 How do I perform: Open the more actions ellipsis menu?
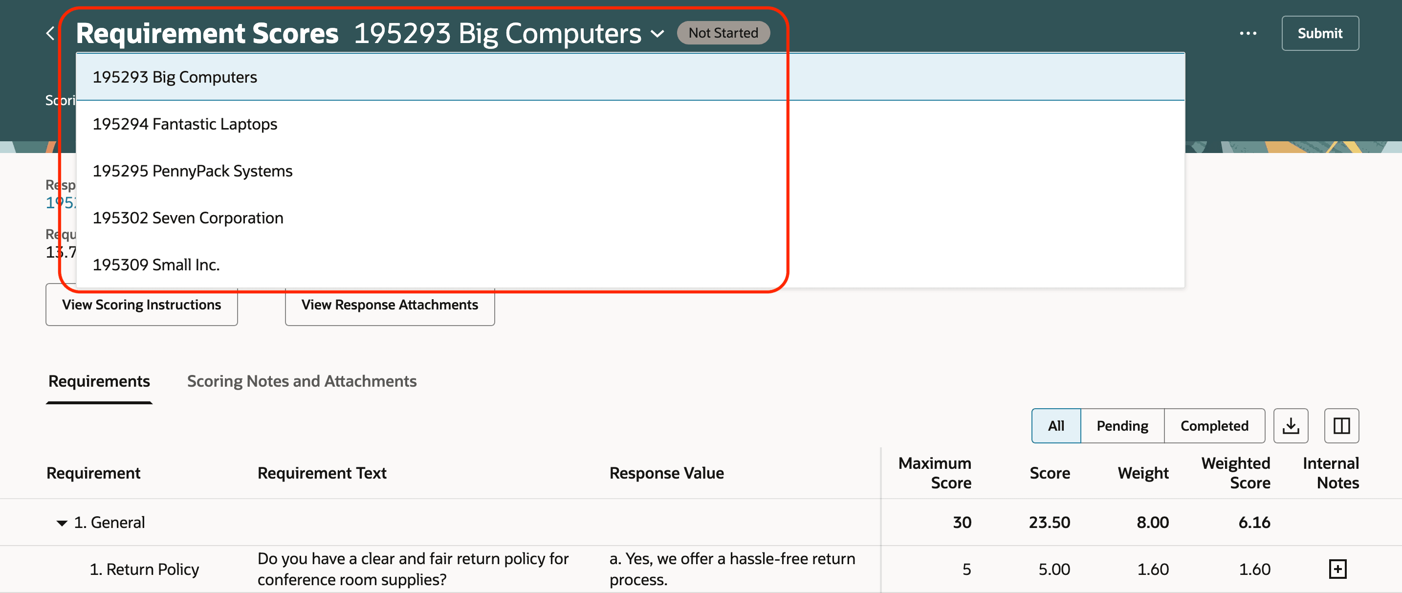point(1248,33)
